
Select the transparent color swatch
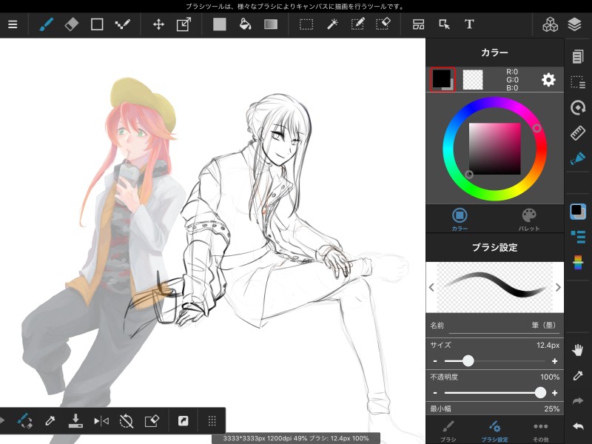click(473, 80)
